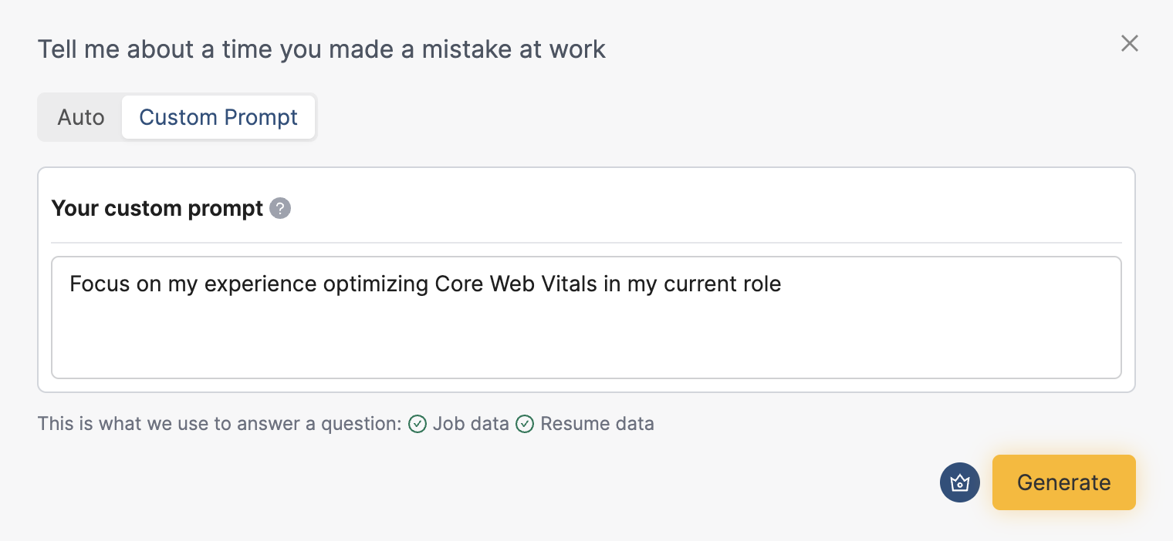Click the green checkmark beside Job data
1173x541 pixels.
pos(417,424)
